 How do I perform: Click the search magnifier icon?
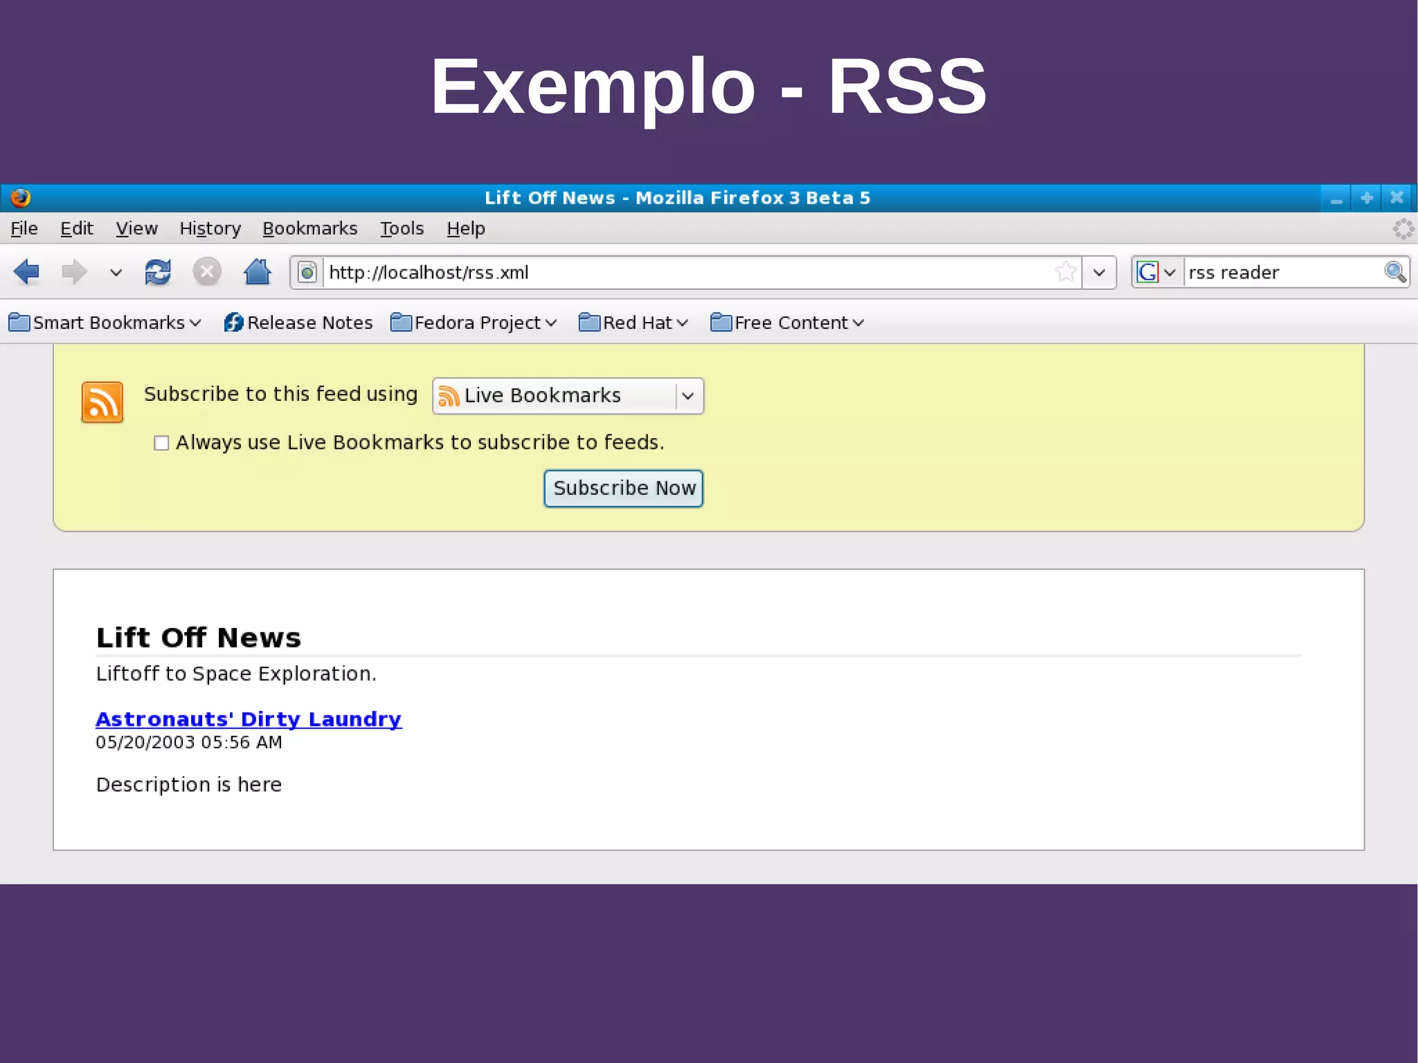(x=1394, y=272)
